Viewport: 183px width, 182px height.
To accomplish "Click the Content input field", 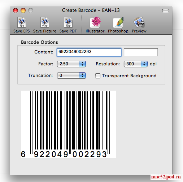I will [x=89, y=52].
